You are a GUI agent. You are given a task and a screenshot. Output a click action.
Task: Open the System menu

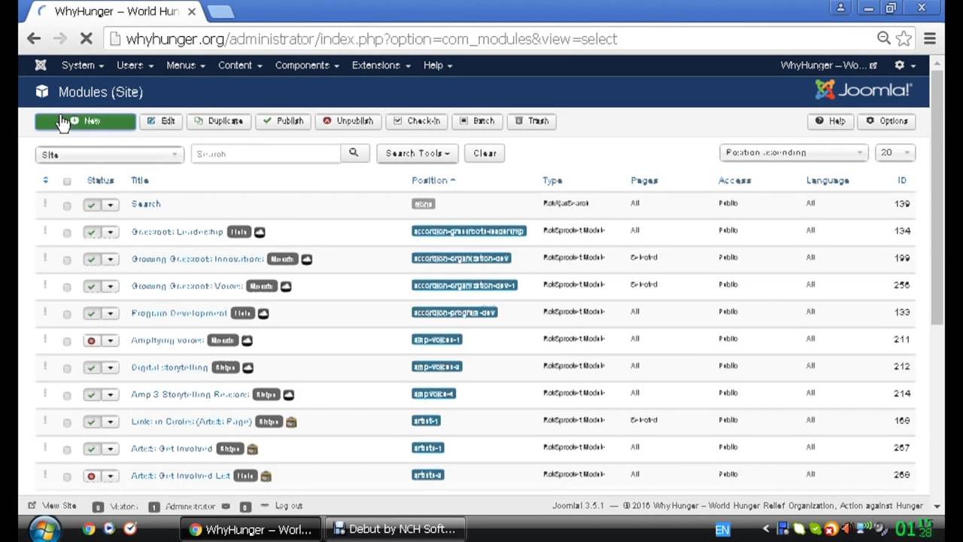(x=83, y=65)
